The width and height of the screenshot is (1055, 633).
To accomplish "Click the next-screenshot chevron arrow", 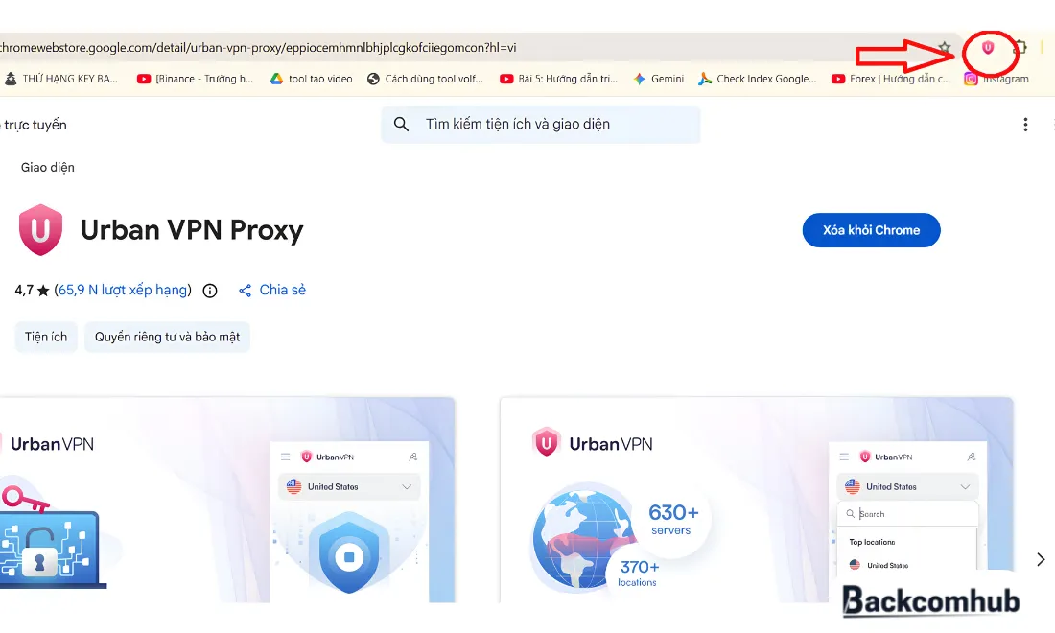I will (1041, 559).
